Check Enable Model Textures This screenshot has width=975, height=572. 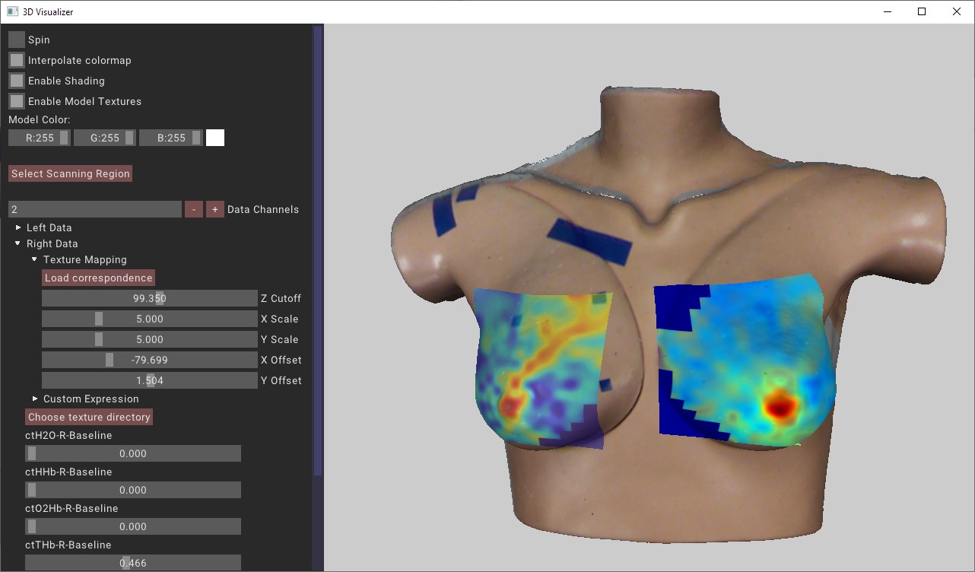pos(17,101)
